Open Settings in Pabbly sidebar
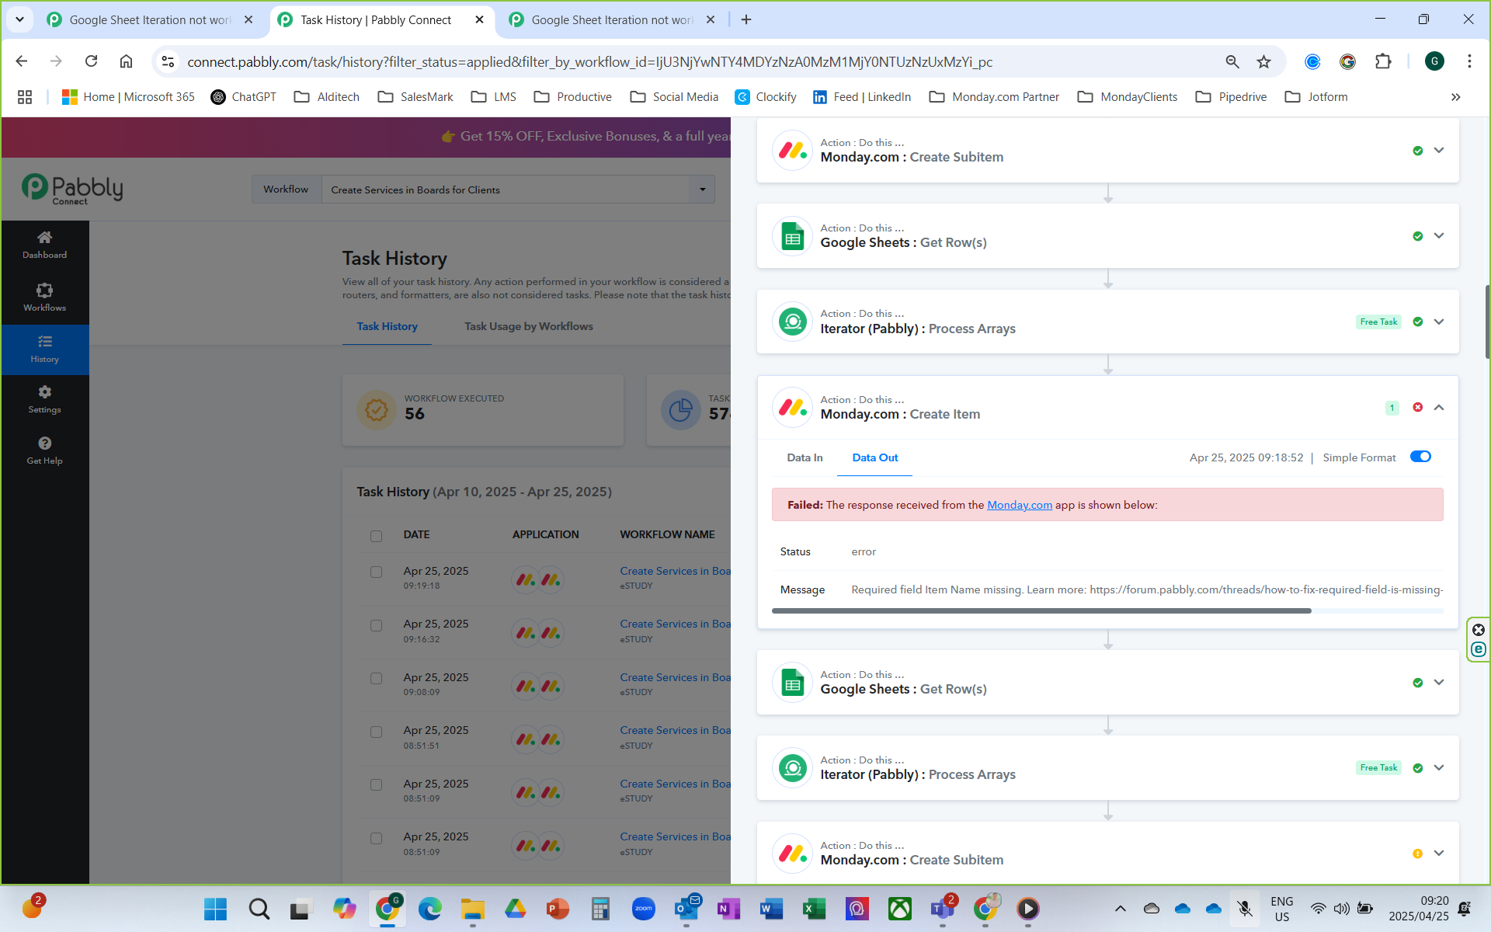Viewport: 1491px width, 932px height. pos(44,399)
